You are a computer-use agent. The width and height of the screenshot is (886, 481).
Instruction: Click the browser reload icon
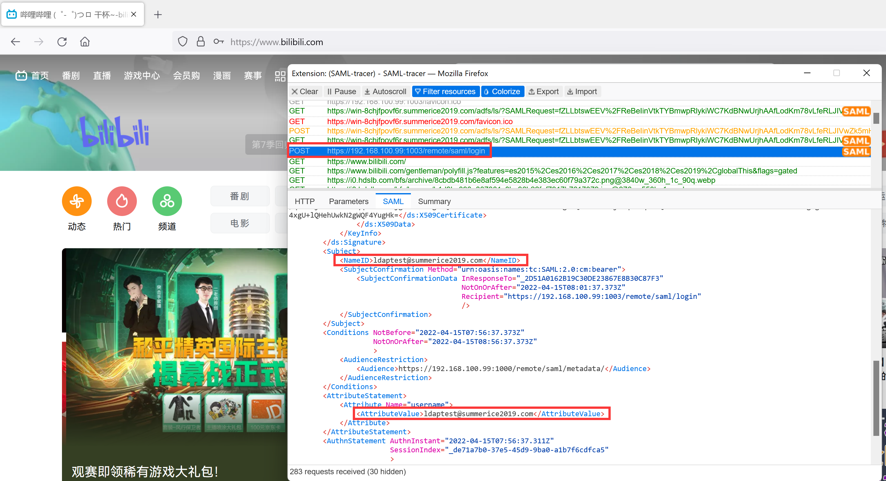pyautogui.click(x=62, y=42)
